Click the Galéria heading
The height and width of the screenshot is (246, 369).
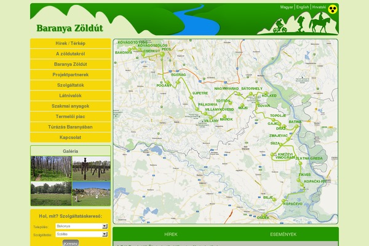(70, 151)
